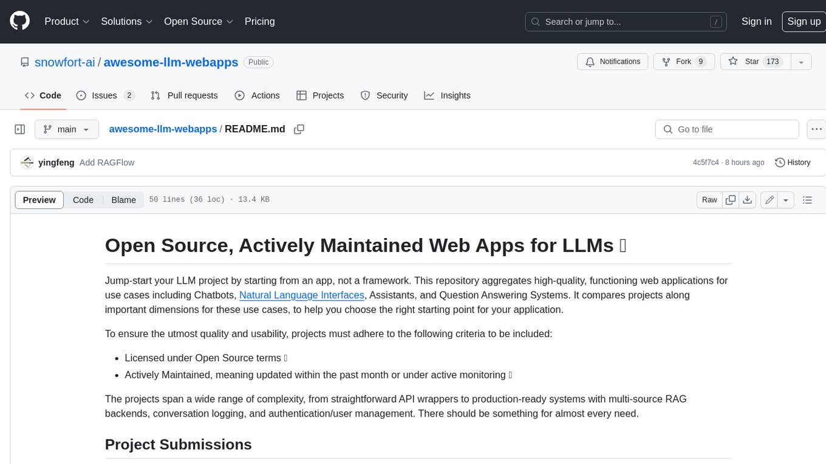Click the 50 lines file info text

coord(210,200)
